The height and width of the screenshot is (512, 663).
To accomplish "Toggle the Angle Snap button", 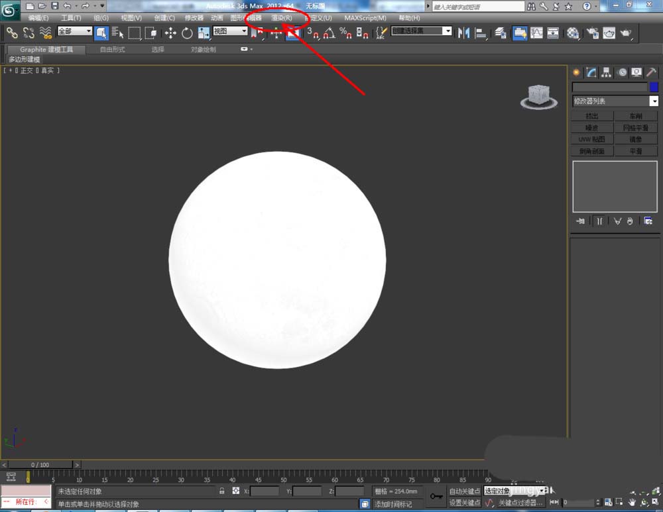I will [330, 32].
